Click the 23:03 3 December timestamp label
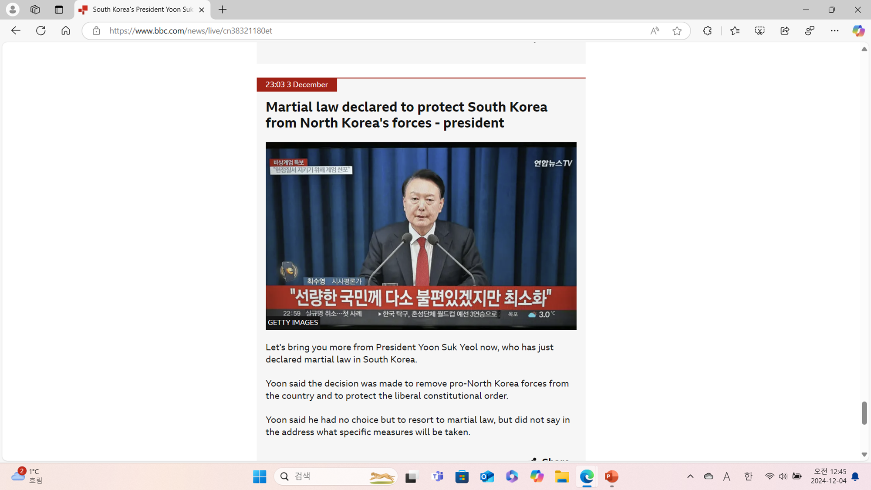The image size is (871, 490). [x=297, y=84]
